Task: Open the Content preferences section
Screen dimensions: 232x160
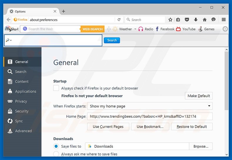Action: (22, 82)
